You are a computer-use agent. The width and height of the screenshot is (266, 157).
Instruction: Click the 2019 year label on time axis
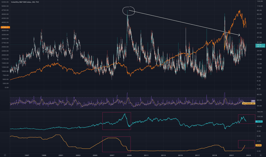214,155
